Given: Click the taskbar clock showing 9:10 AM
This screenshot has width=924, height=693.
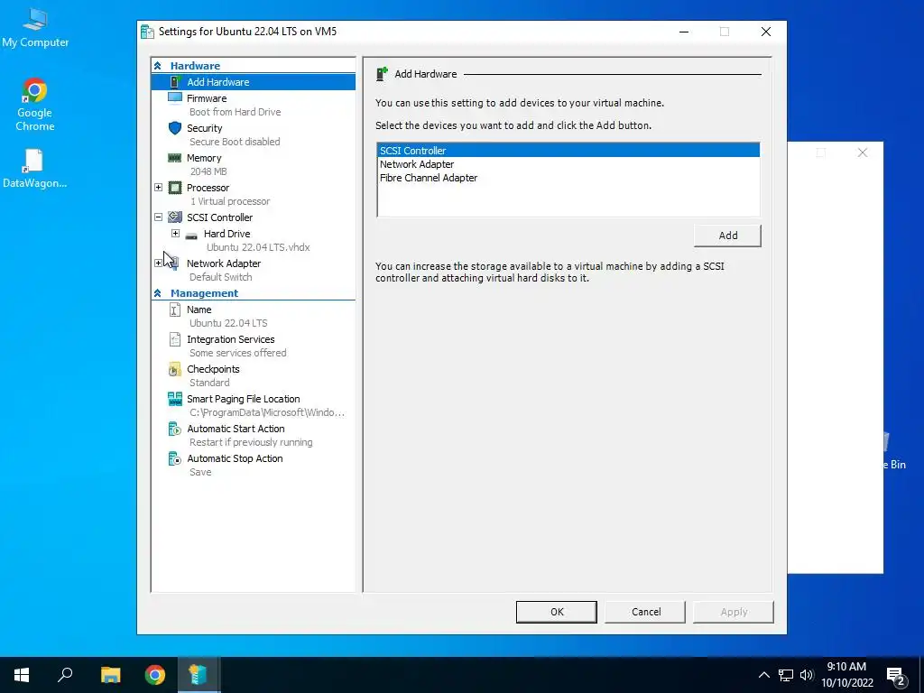Looking at the screenshot, I should [846, 675].
